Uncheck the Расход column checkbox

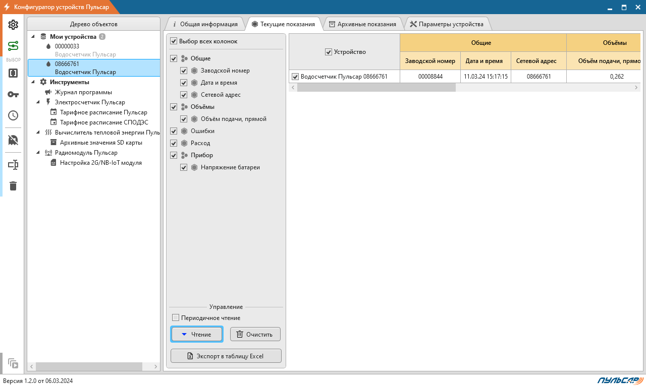[174, 143]
